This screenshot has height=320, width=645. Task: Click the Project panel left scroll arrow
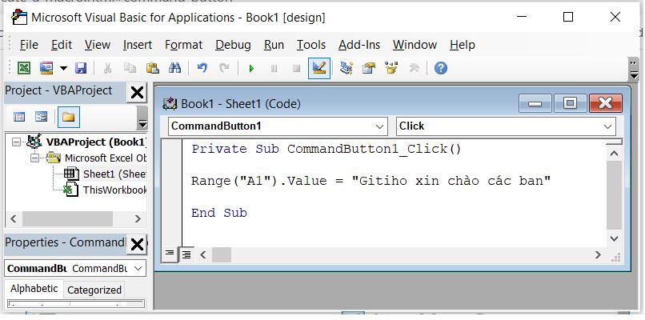14,219
